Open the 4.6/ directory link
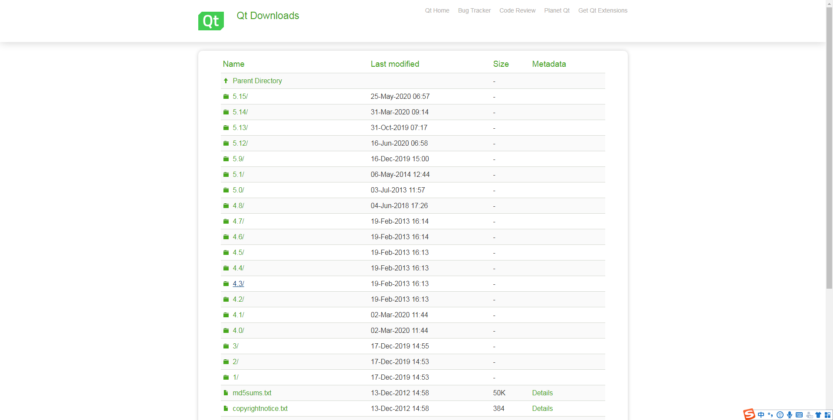 pyautogui.click(x=238, y=237)
